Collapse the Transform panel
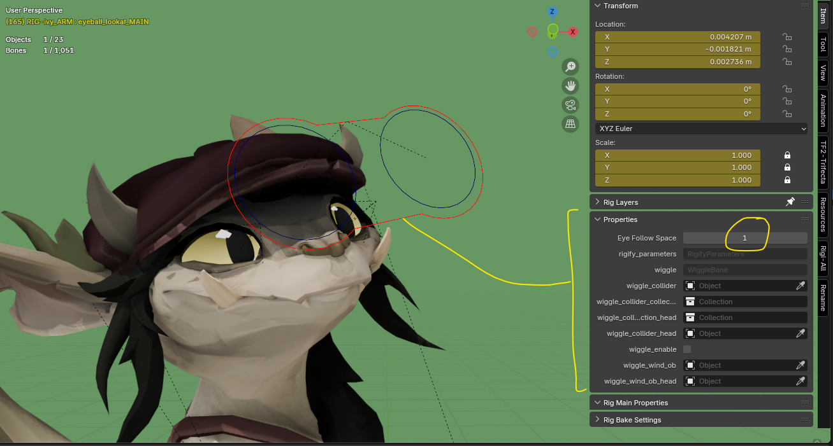The image size is (833, 446). click(x=597, y=6)
